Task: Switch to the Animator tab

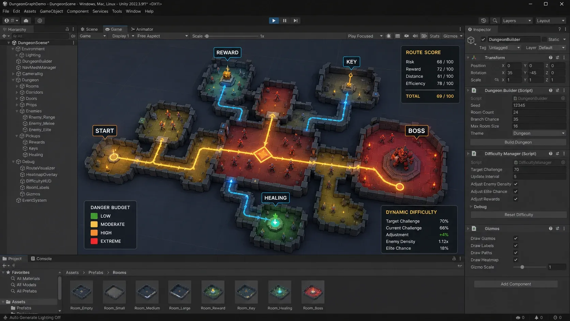Action: tap(142, 29)
